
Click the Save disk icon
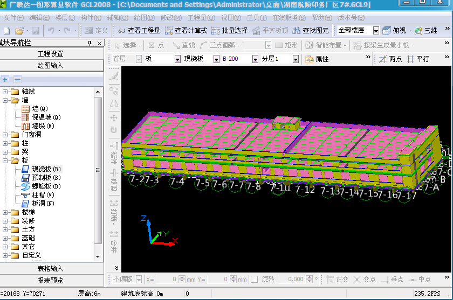tap(36, 31)
